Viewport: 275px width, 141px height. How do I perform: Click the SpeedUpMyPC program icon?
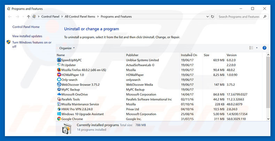(x=59, y=60)
